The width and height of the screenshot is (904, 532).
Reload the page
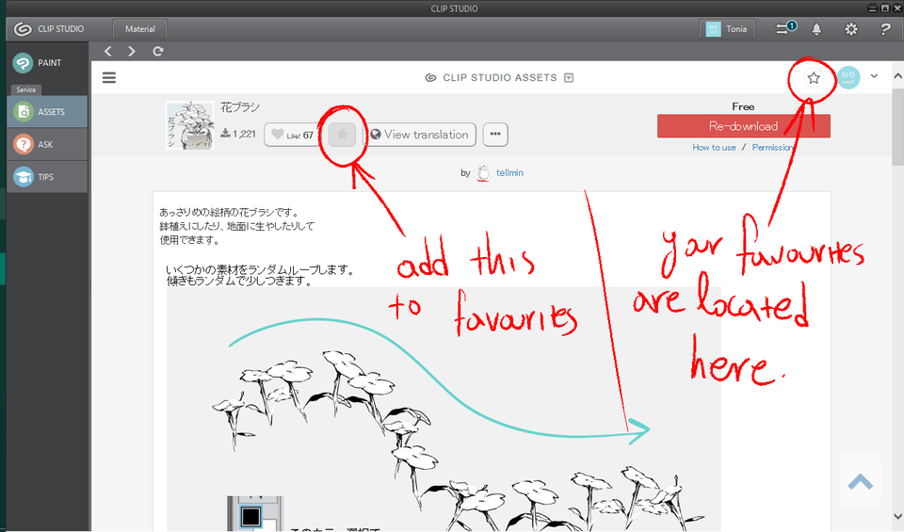tap(158, 51)
